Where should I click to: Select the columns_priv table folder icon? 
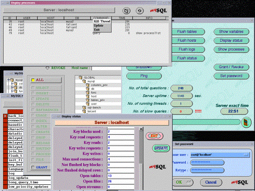(x=88, y=85)
